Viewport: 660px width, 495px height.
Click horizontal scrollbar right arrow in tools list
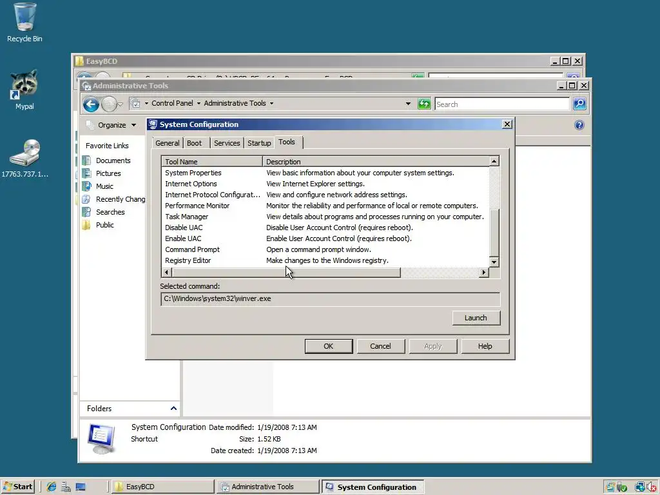[x=483, y=273]
